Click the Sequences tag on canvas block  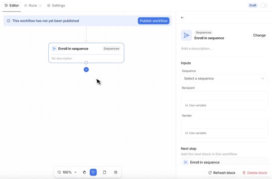coord(112,49)
